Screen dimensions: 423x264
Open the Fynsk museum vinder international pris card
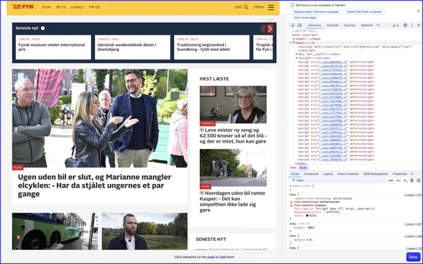(x=53, y=47)
